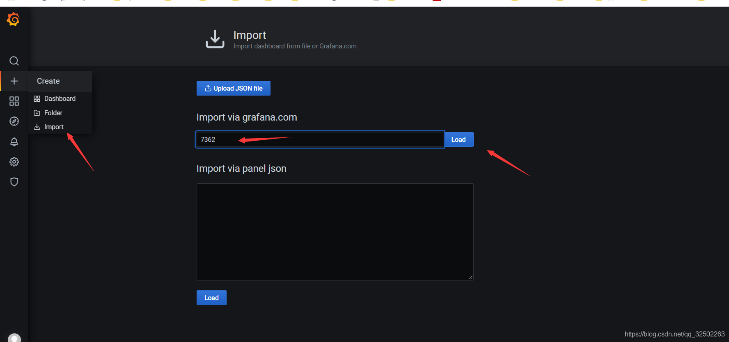
Task: Click the plus Create icon in sidebar
Action: 14,81
